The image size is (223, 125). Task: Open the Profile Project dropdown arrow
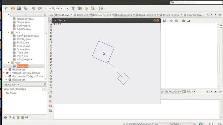tap(105, 8)
